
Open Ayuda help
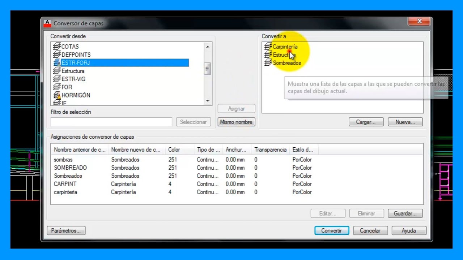pos(409,230)
